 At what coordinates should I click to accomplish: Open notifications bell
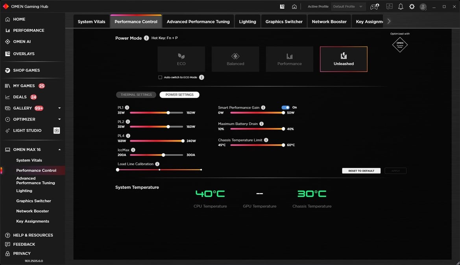pyautogui.click(x=401, y=6)
